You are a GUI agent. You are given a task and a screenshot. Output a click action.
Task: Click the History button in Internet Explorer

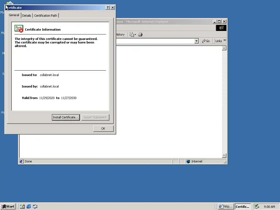(120, 34)
